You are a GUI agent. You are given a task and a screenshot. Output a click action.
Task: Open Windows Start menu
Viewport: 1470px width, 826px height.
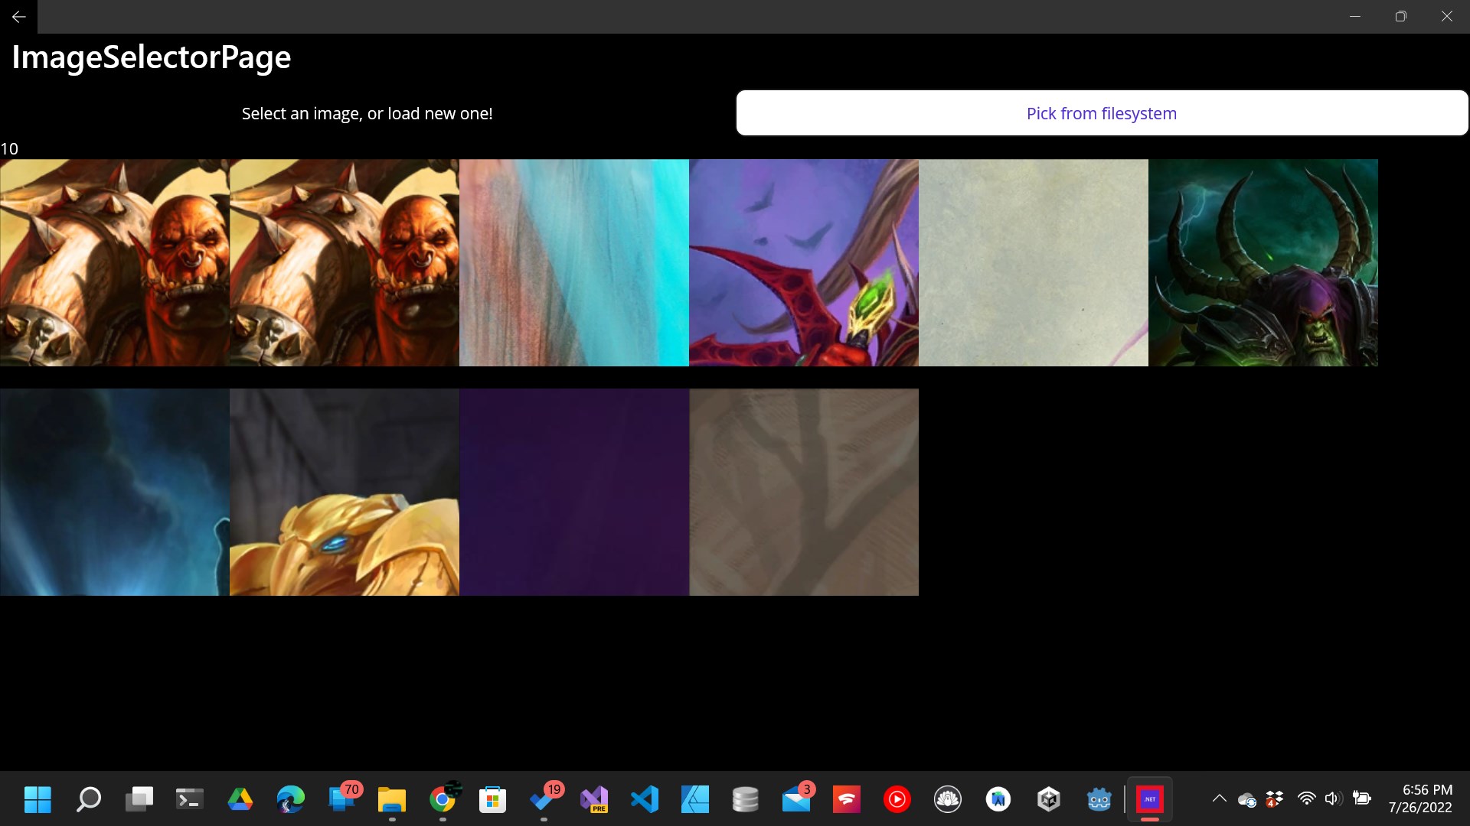tap(38, 799)
